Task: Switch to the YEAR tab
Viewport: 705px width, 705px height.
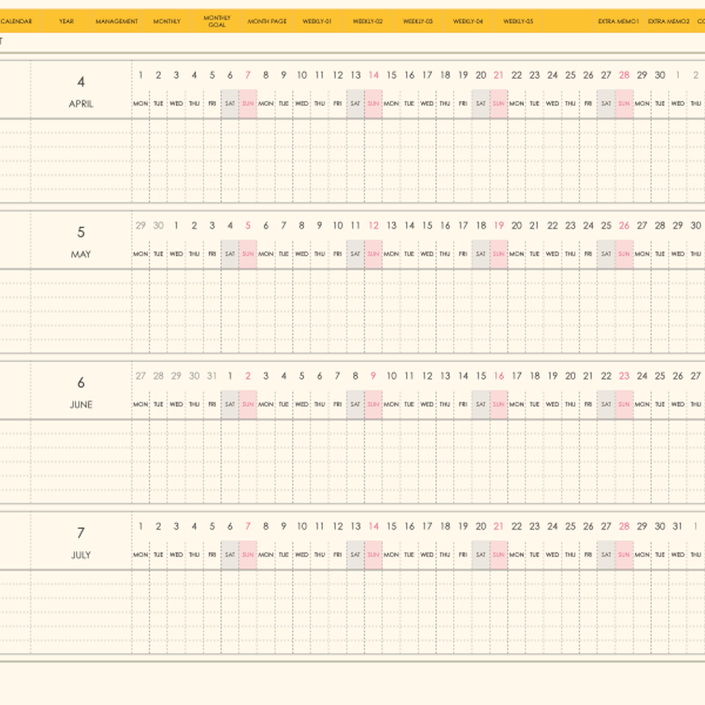Action: pyautogui.click(x=67, y=21)
